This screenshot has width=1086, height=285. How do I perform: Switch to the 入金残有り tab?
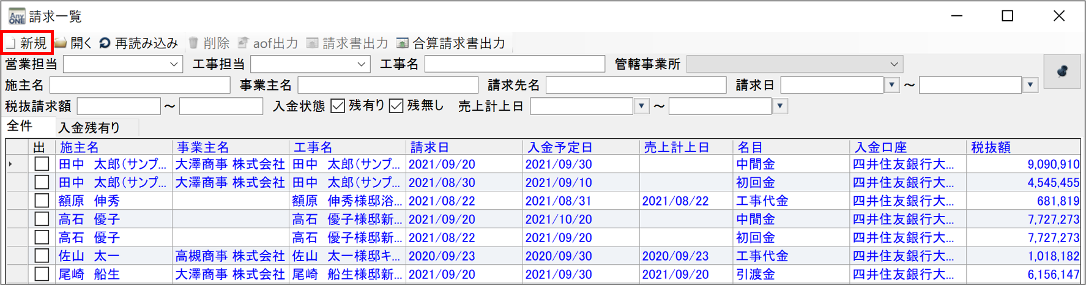click(89, 127)
